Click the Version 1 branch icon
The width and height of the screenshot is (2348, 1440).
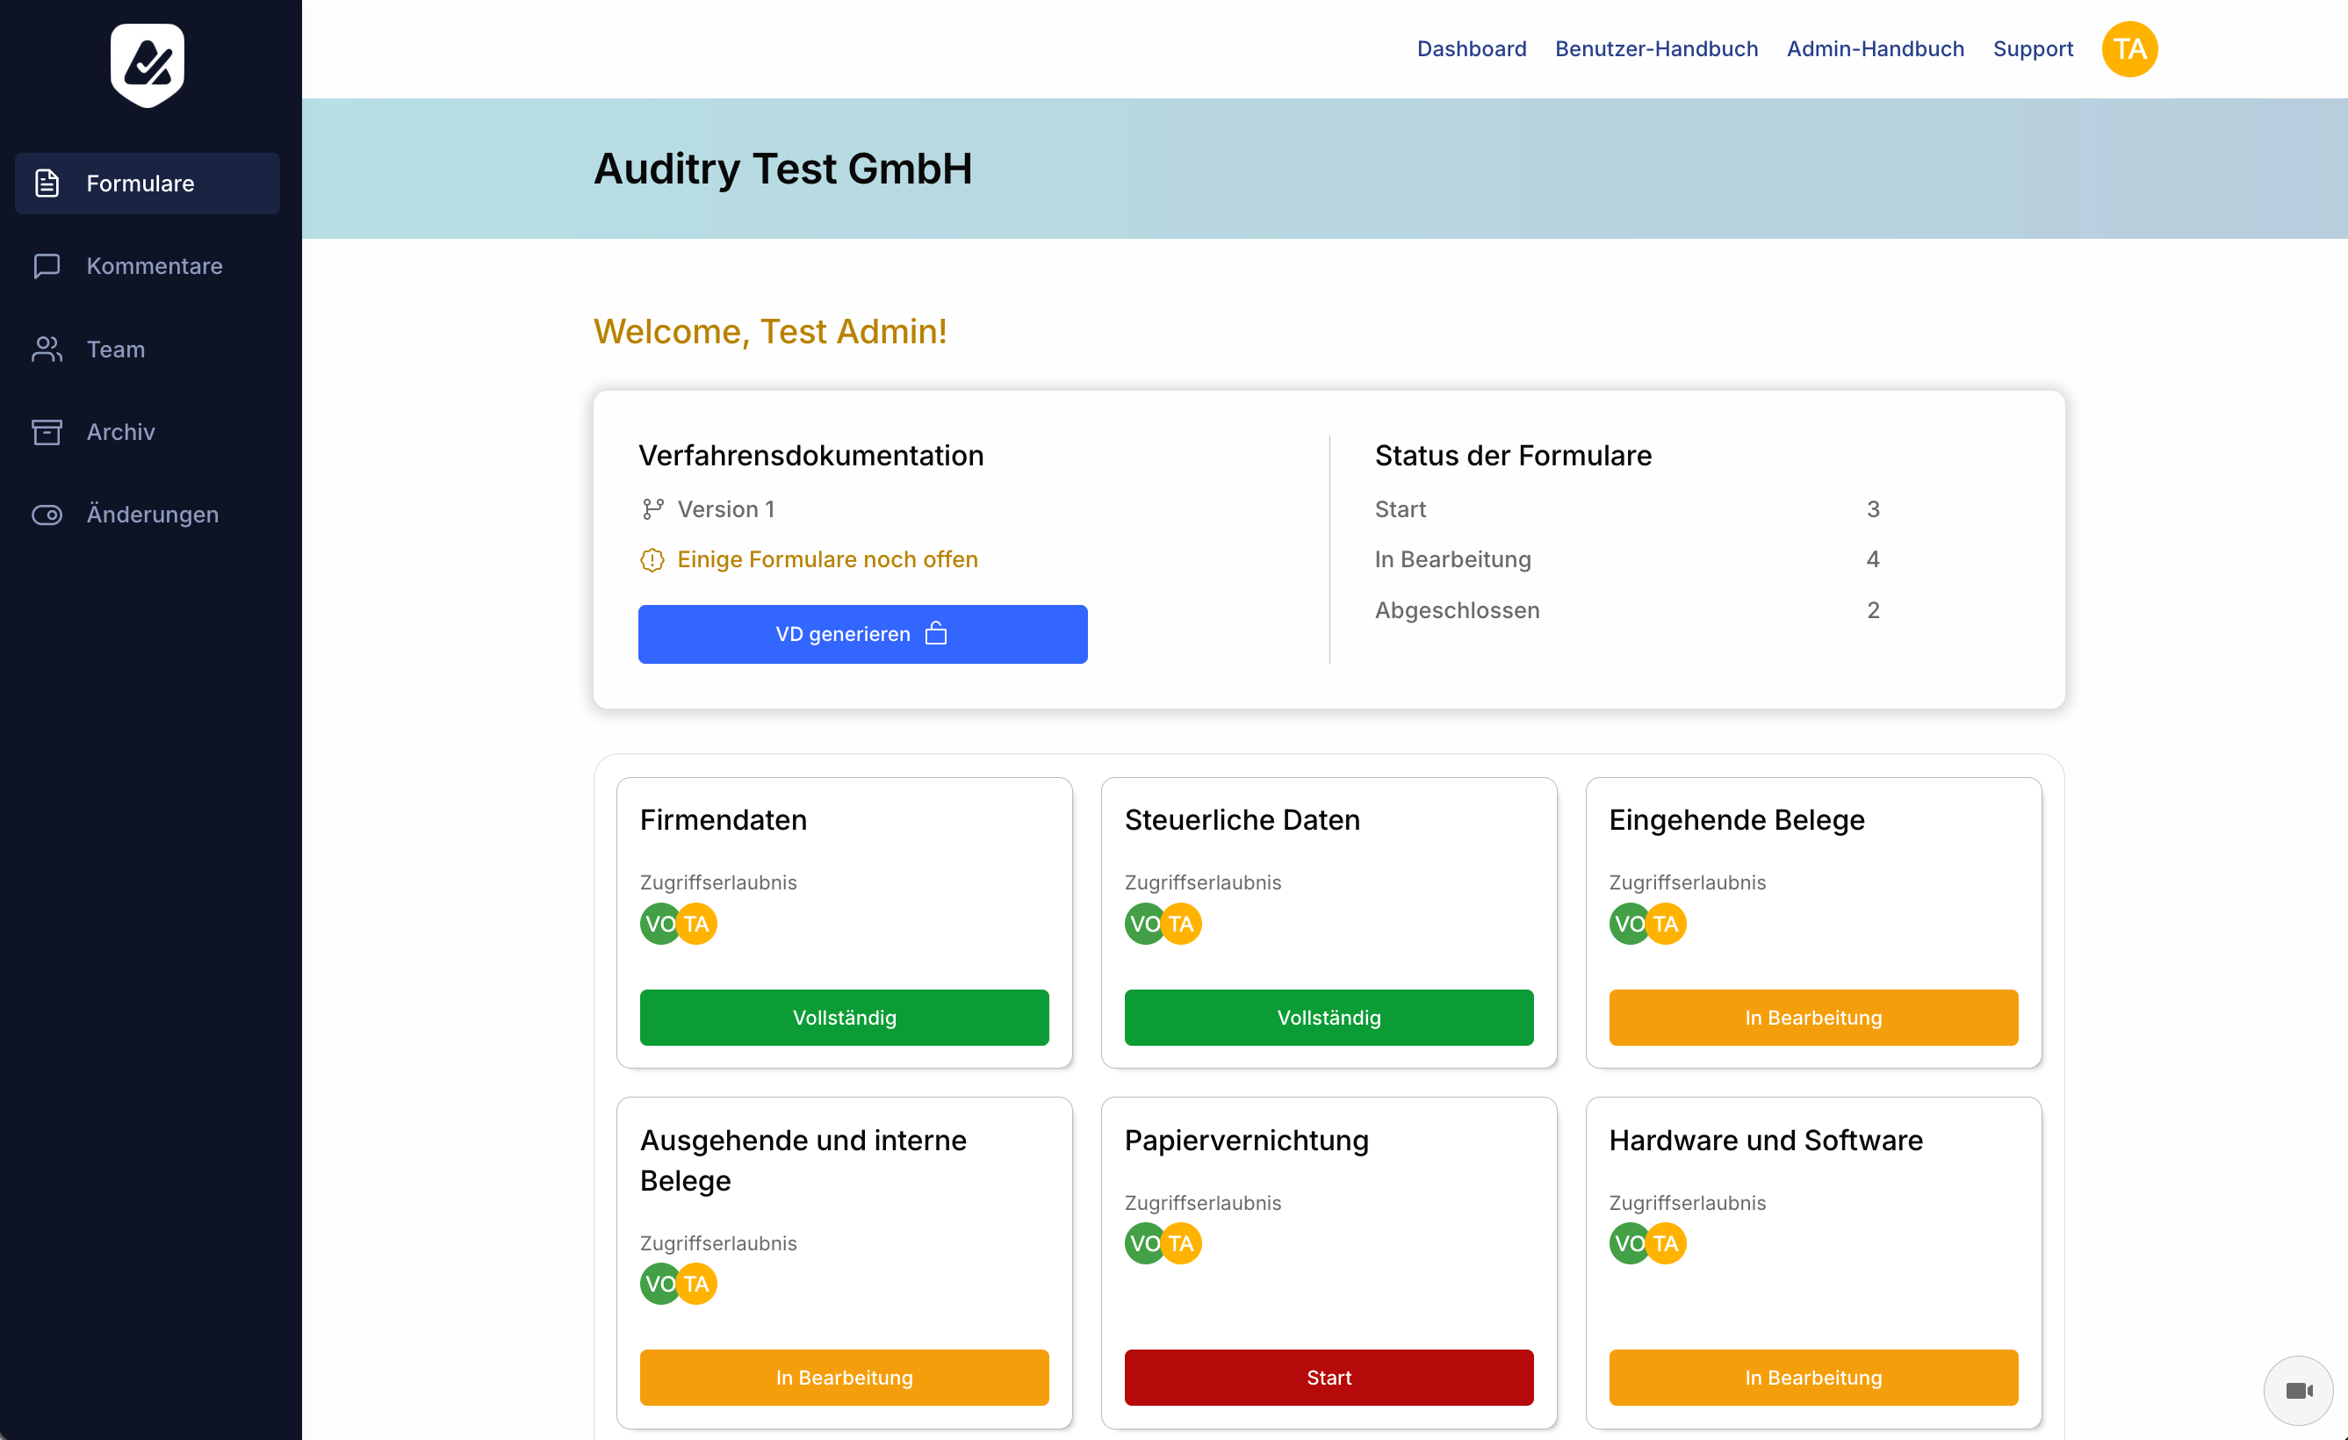[x=652, y=509]
